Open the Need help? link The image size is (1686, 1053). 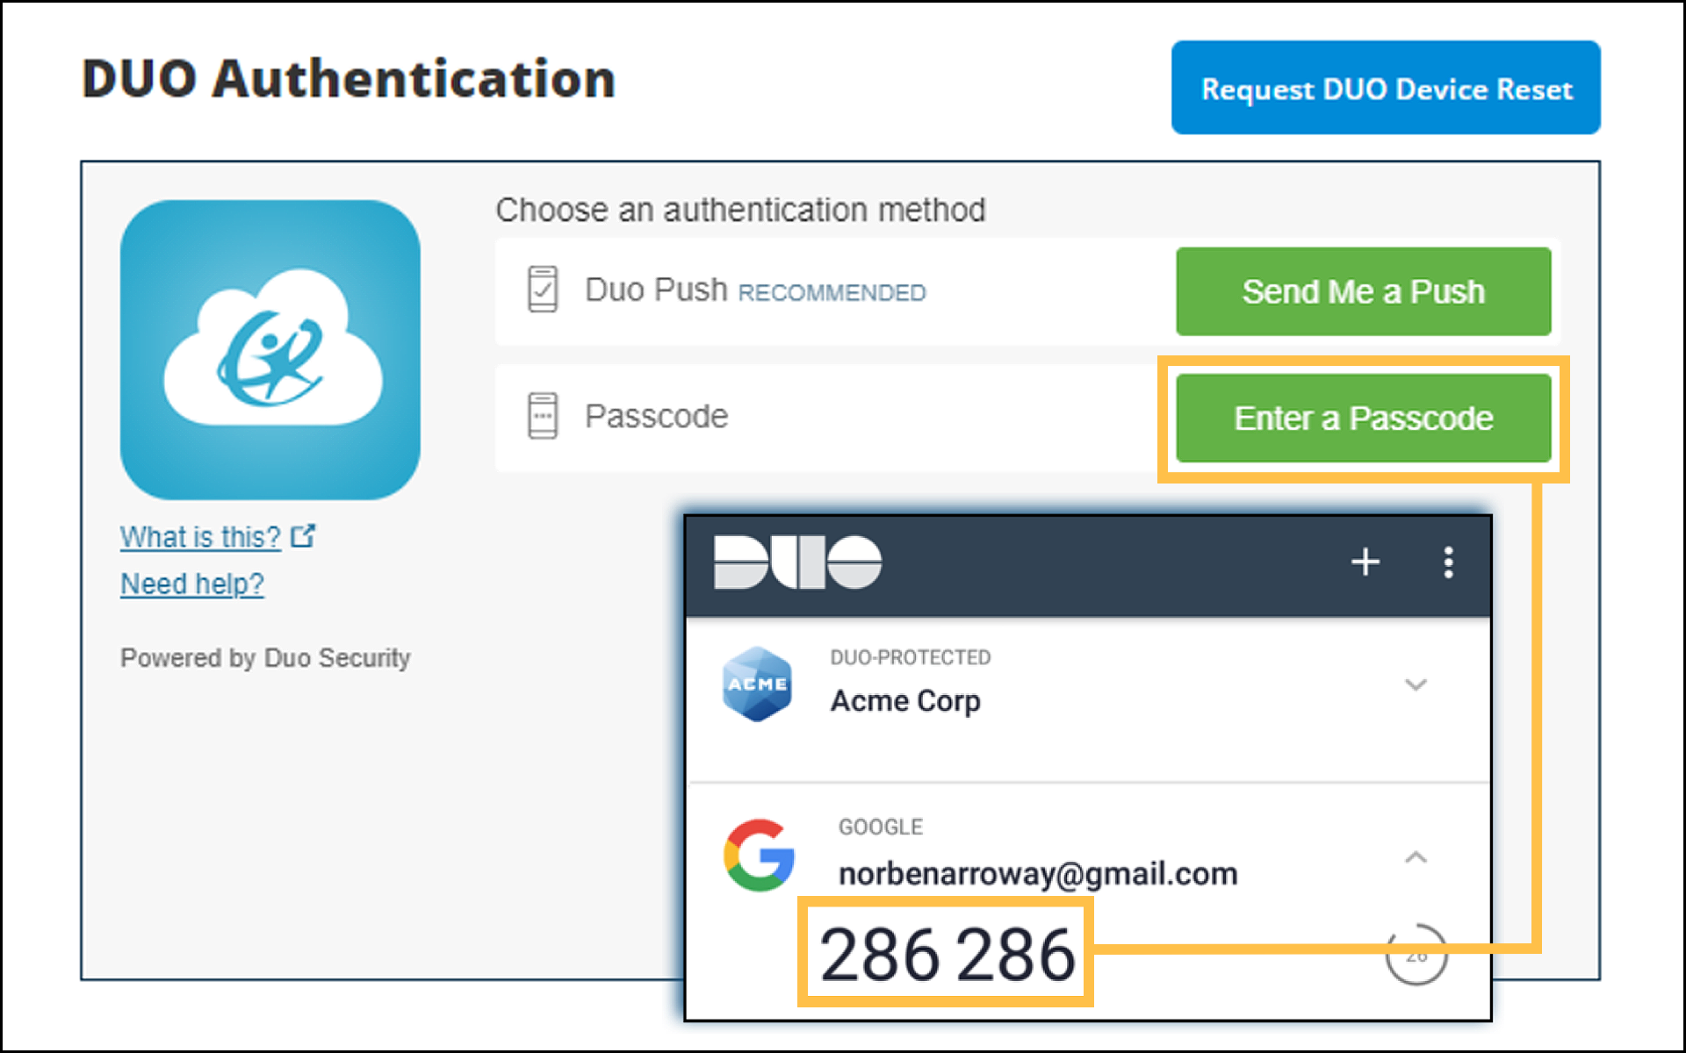click(x=191, y=584)
